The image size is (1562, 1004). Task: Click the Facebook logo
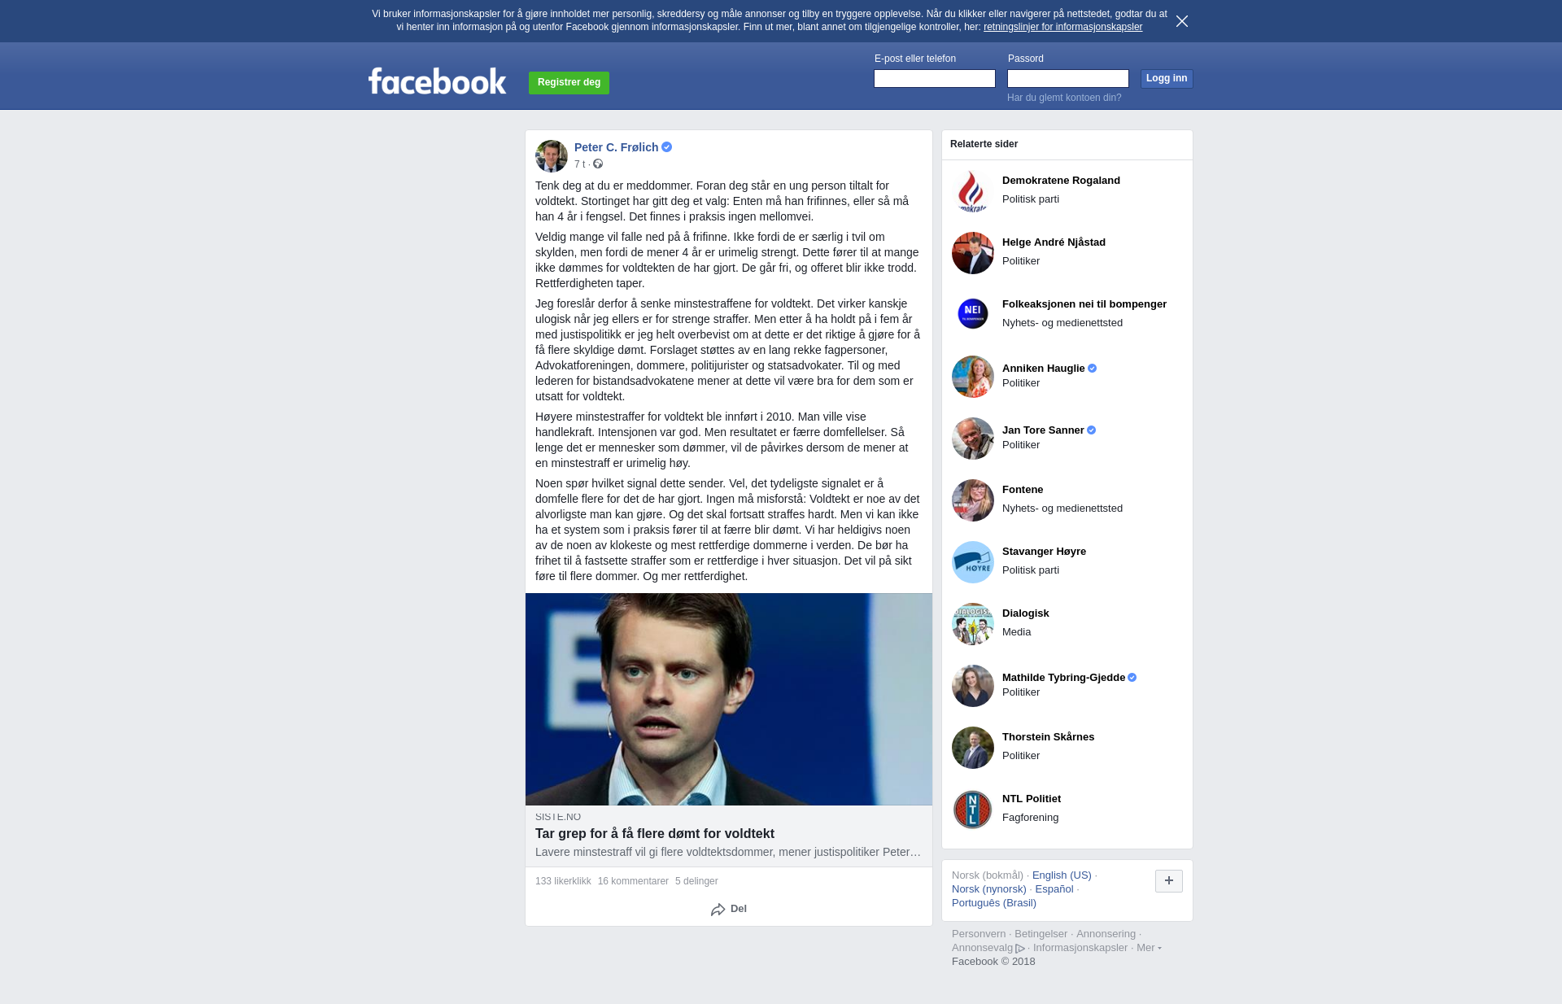click(437, 81)
